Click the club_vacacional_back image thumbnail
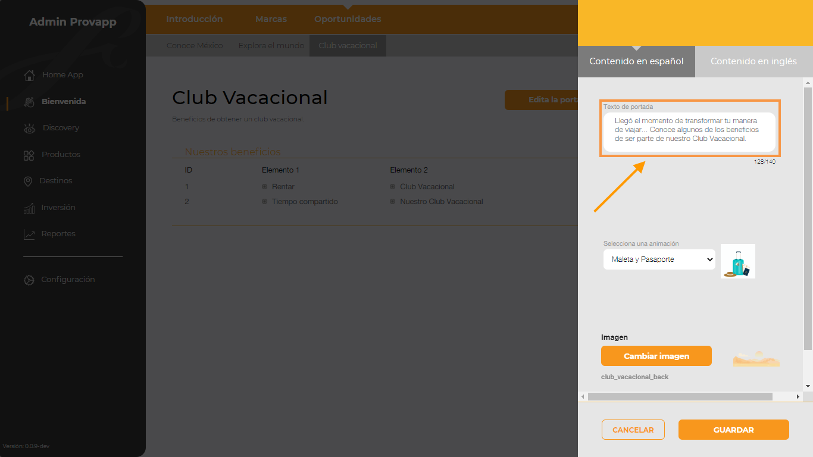Screen dimensions: 813x457 tap(756, 358)
